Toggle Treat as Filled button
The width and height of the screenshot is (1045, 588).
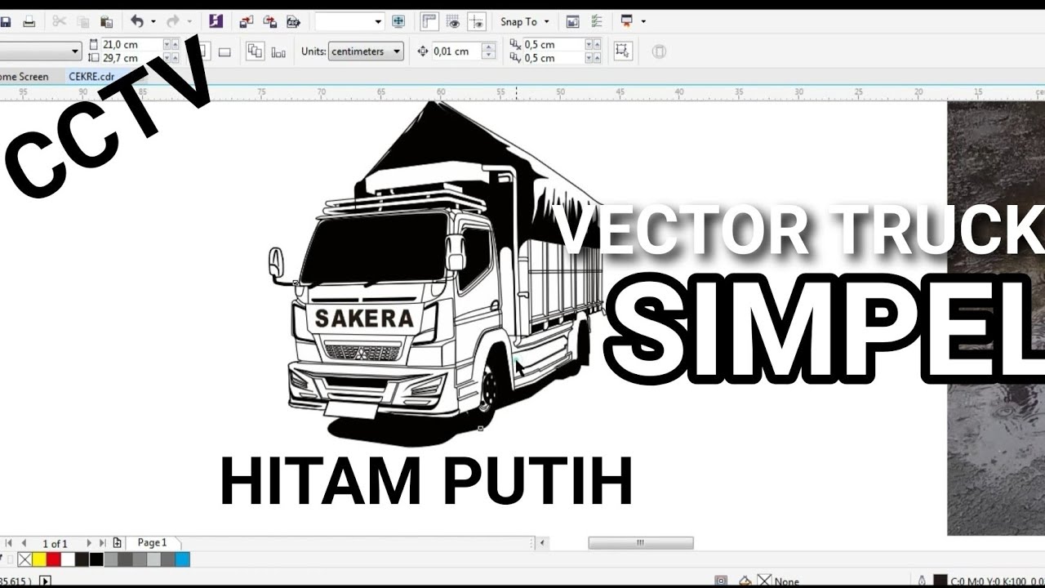[x=622, y=51]
